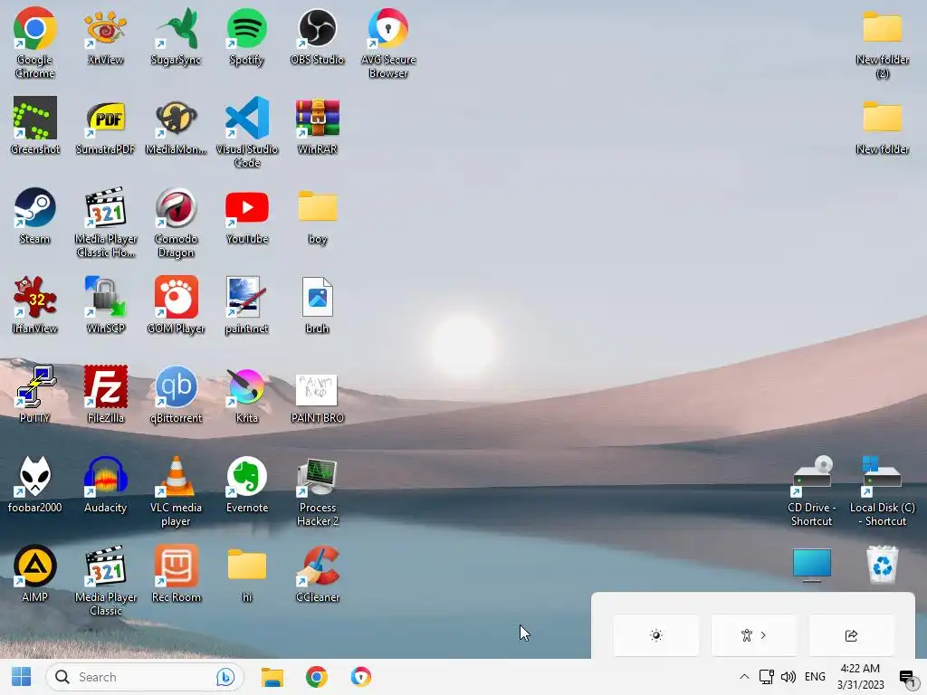Viewport: 927px width, 695px height.
Task: Open the AVG Secure Browser desktop shortcut
Action: tap(387, 42)
